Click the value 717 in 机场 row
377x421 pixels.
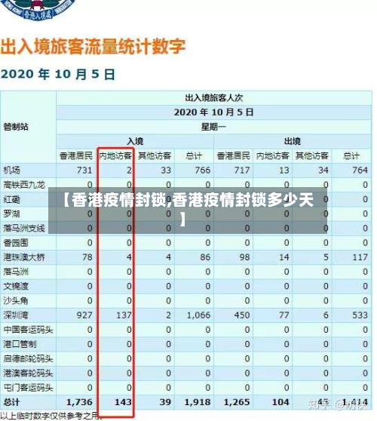click(x=242, y=171)
